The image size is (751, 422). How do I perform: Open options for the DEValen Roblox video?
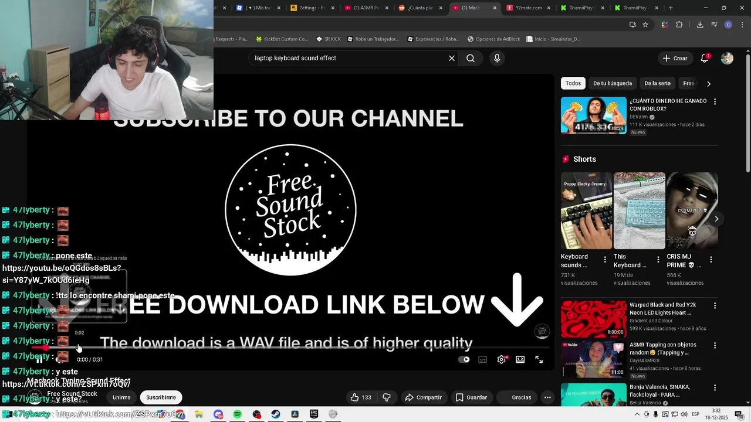(715, 101)
